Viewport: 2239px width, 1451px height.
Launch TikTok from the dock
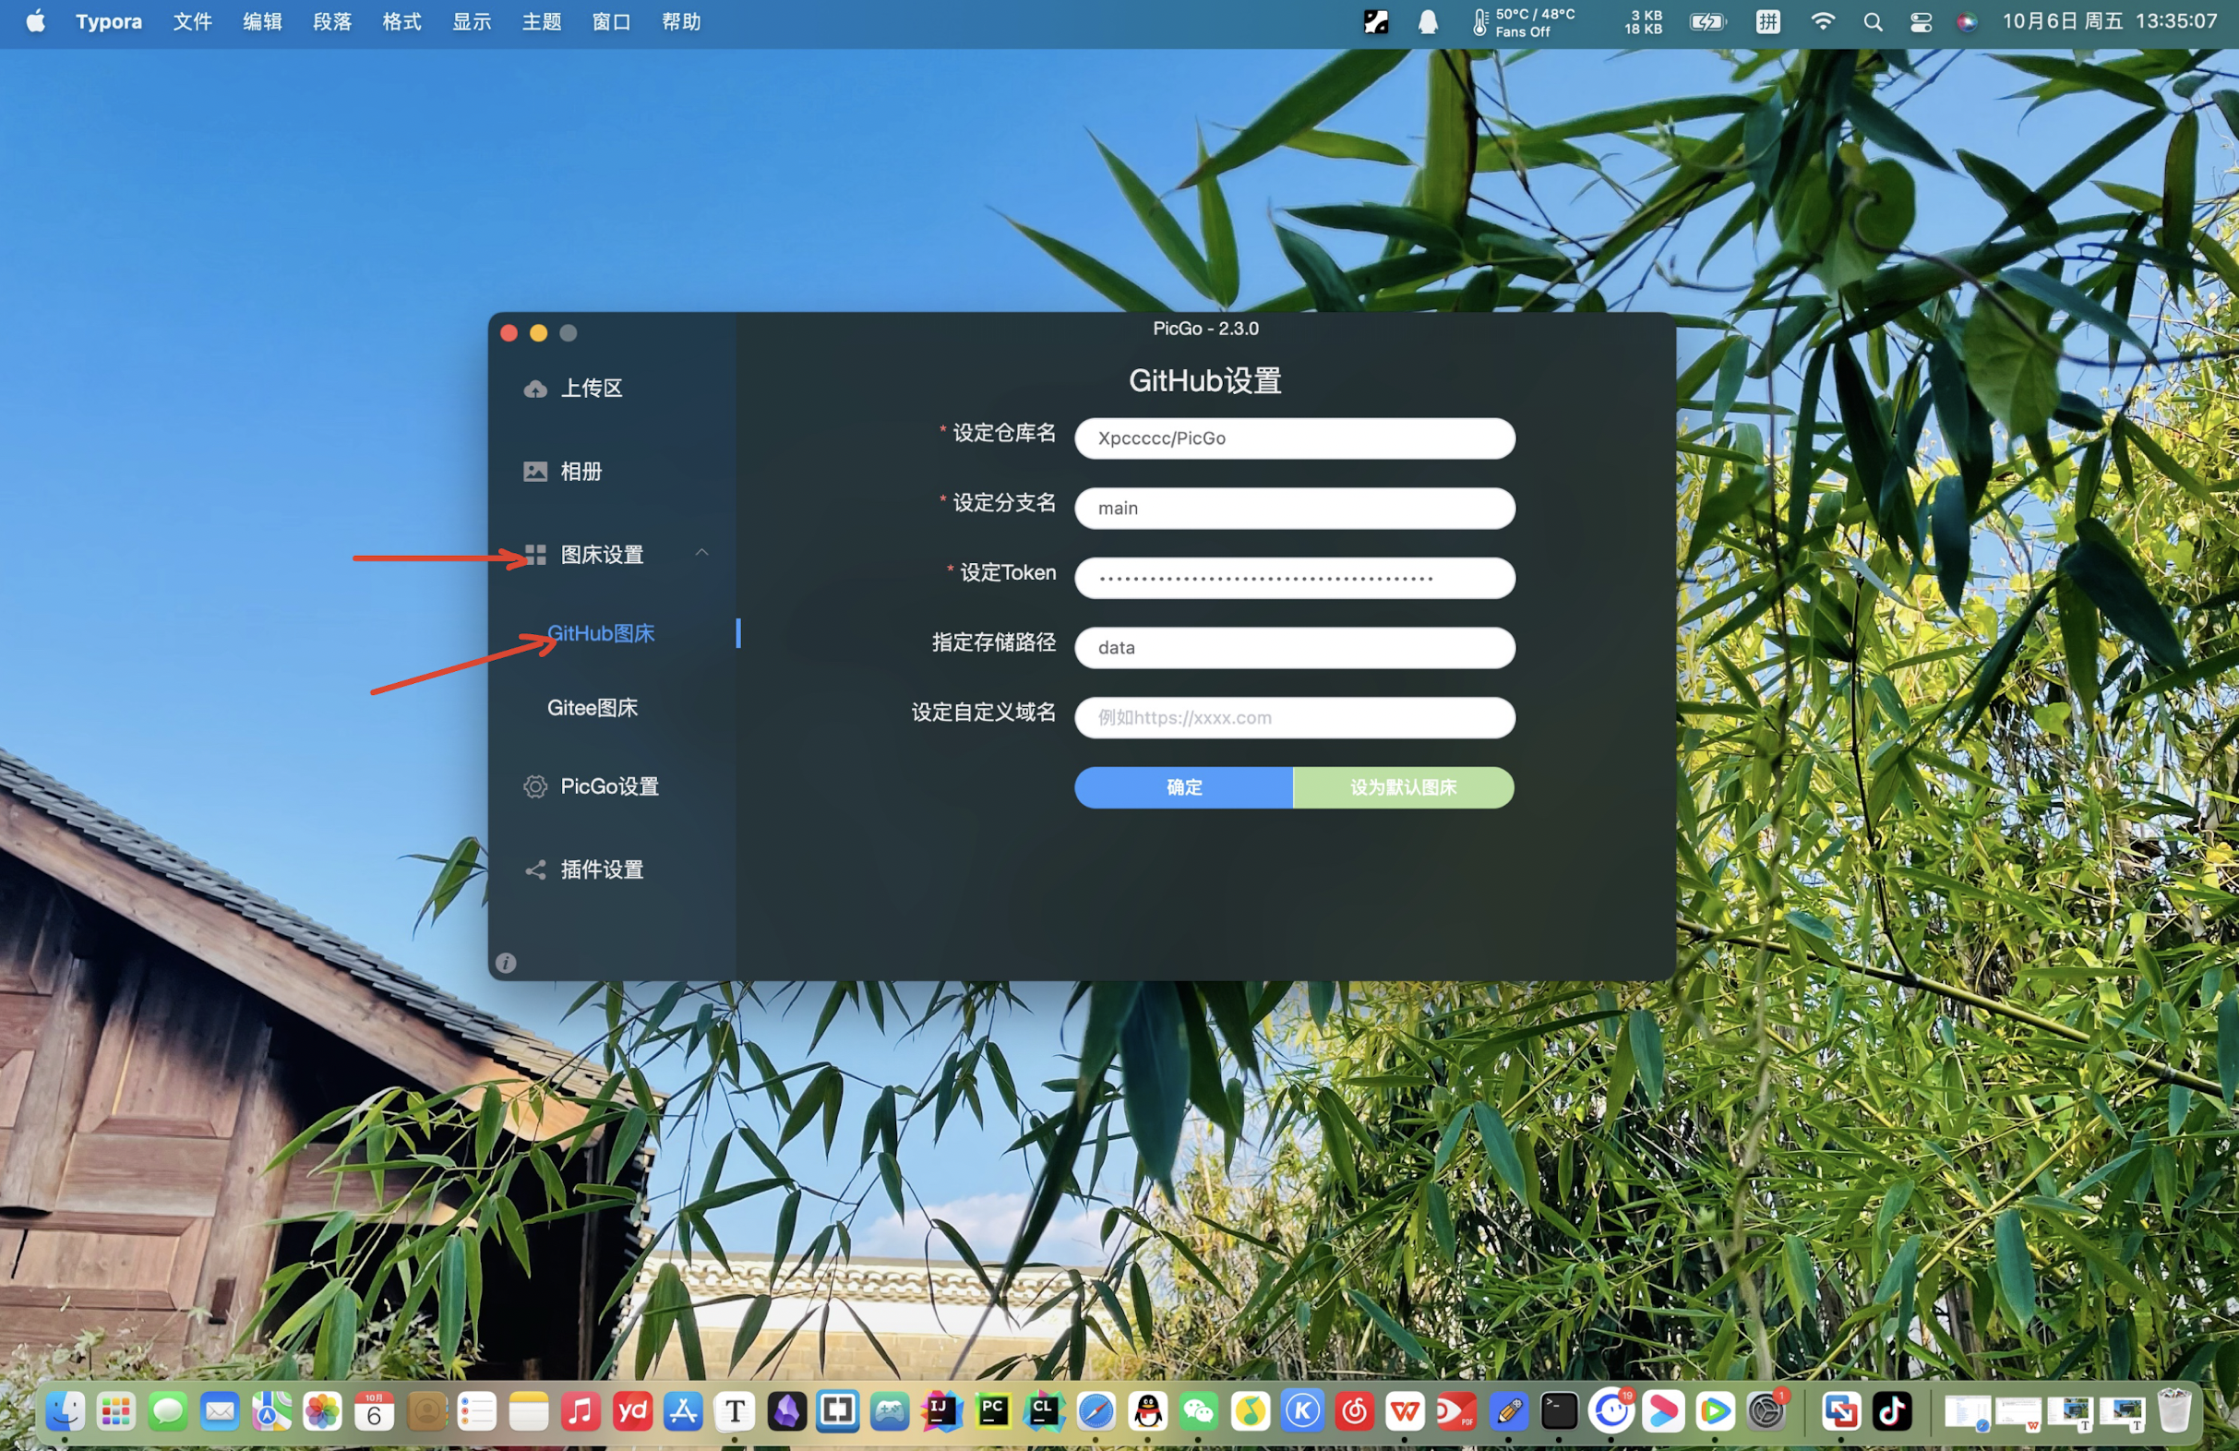click(x=1892, y=1411)
